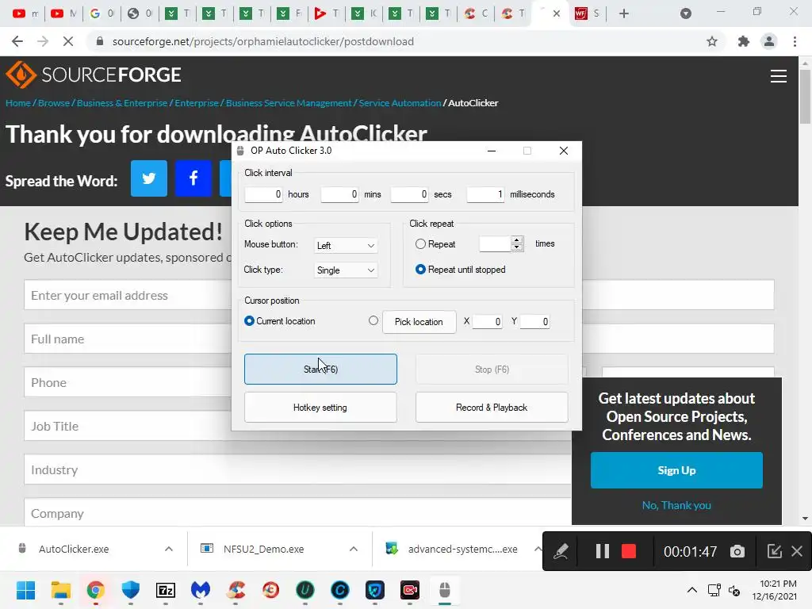The image size is (812, 609).
Task: Share on Twitter via bird icon
Action: 148,178
